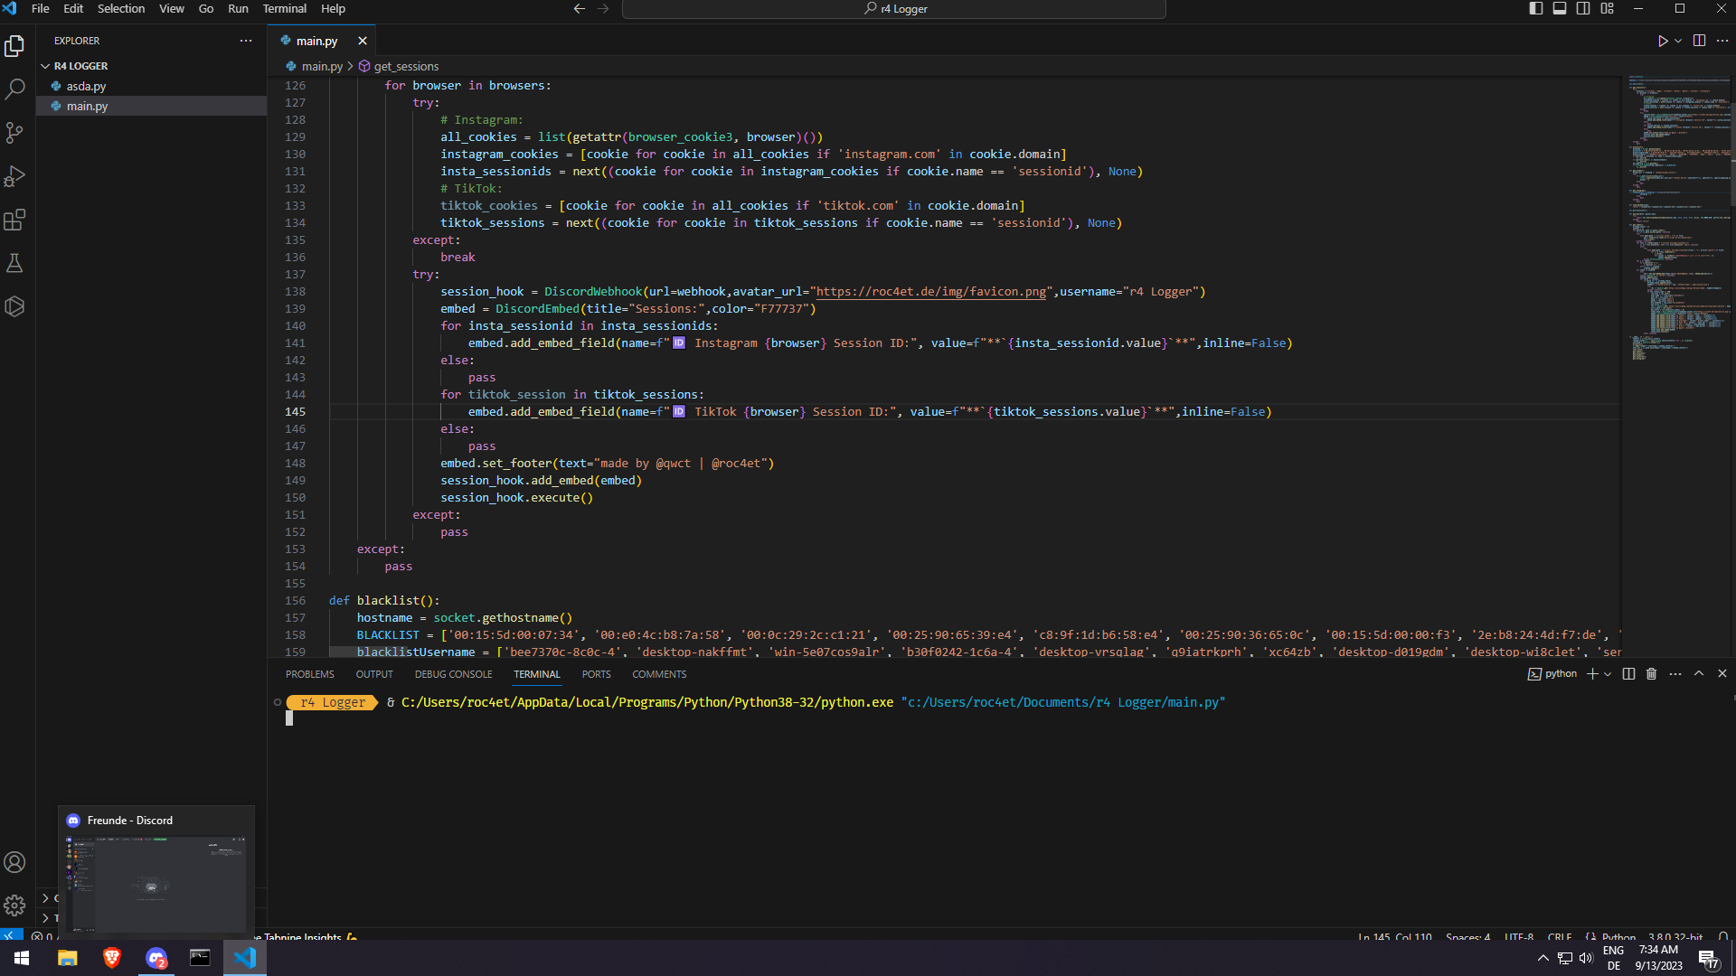
Task: Open asda.py in the explorer
Action: 86,86
